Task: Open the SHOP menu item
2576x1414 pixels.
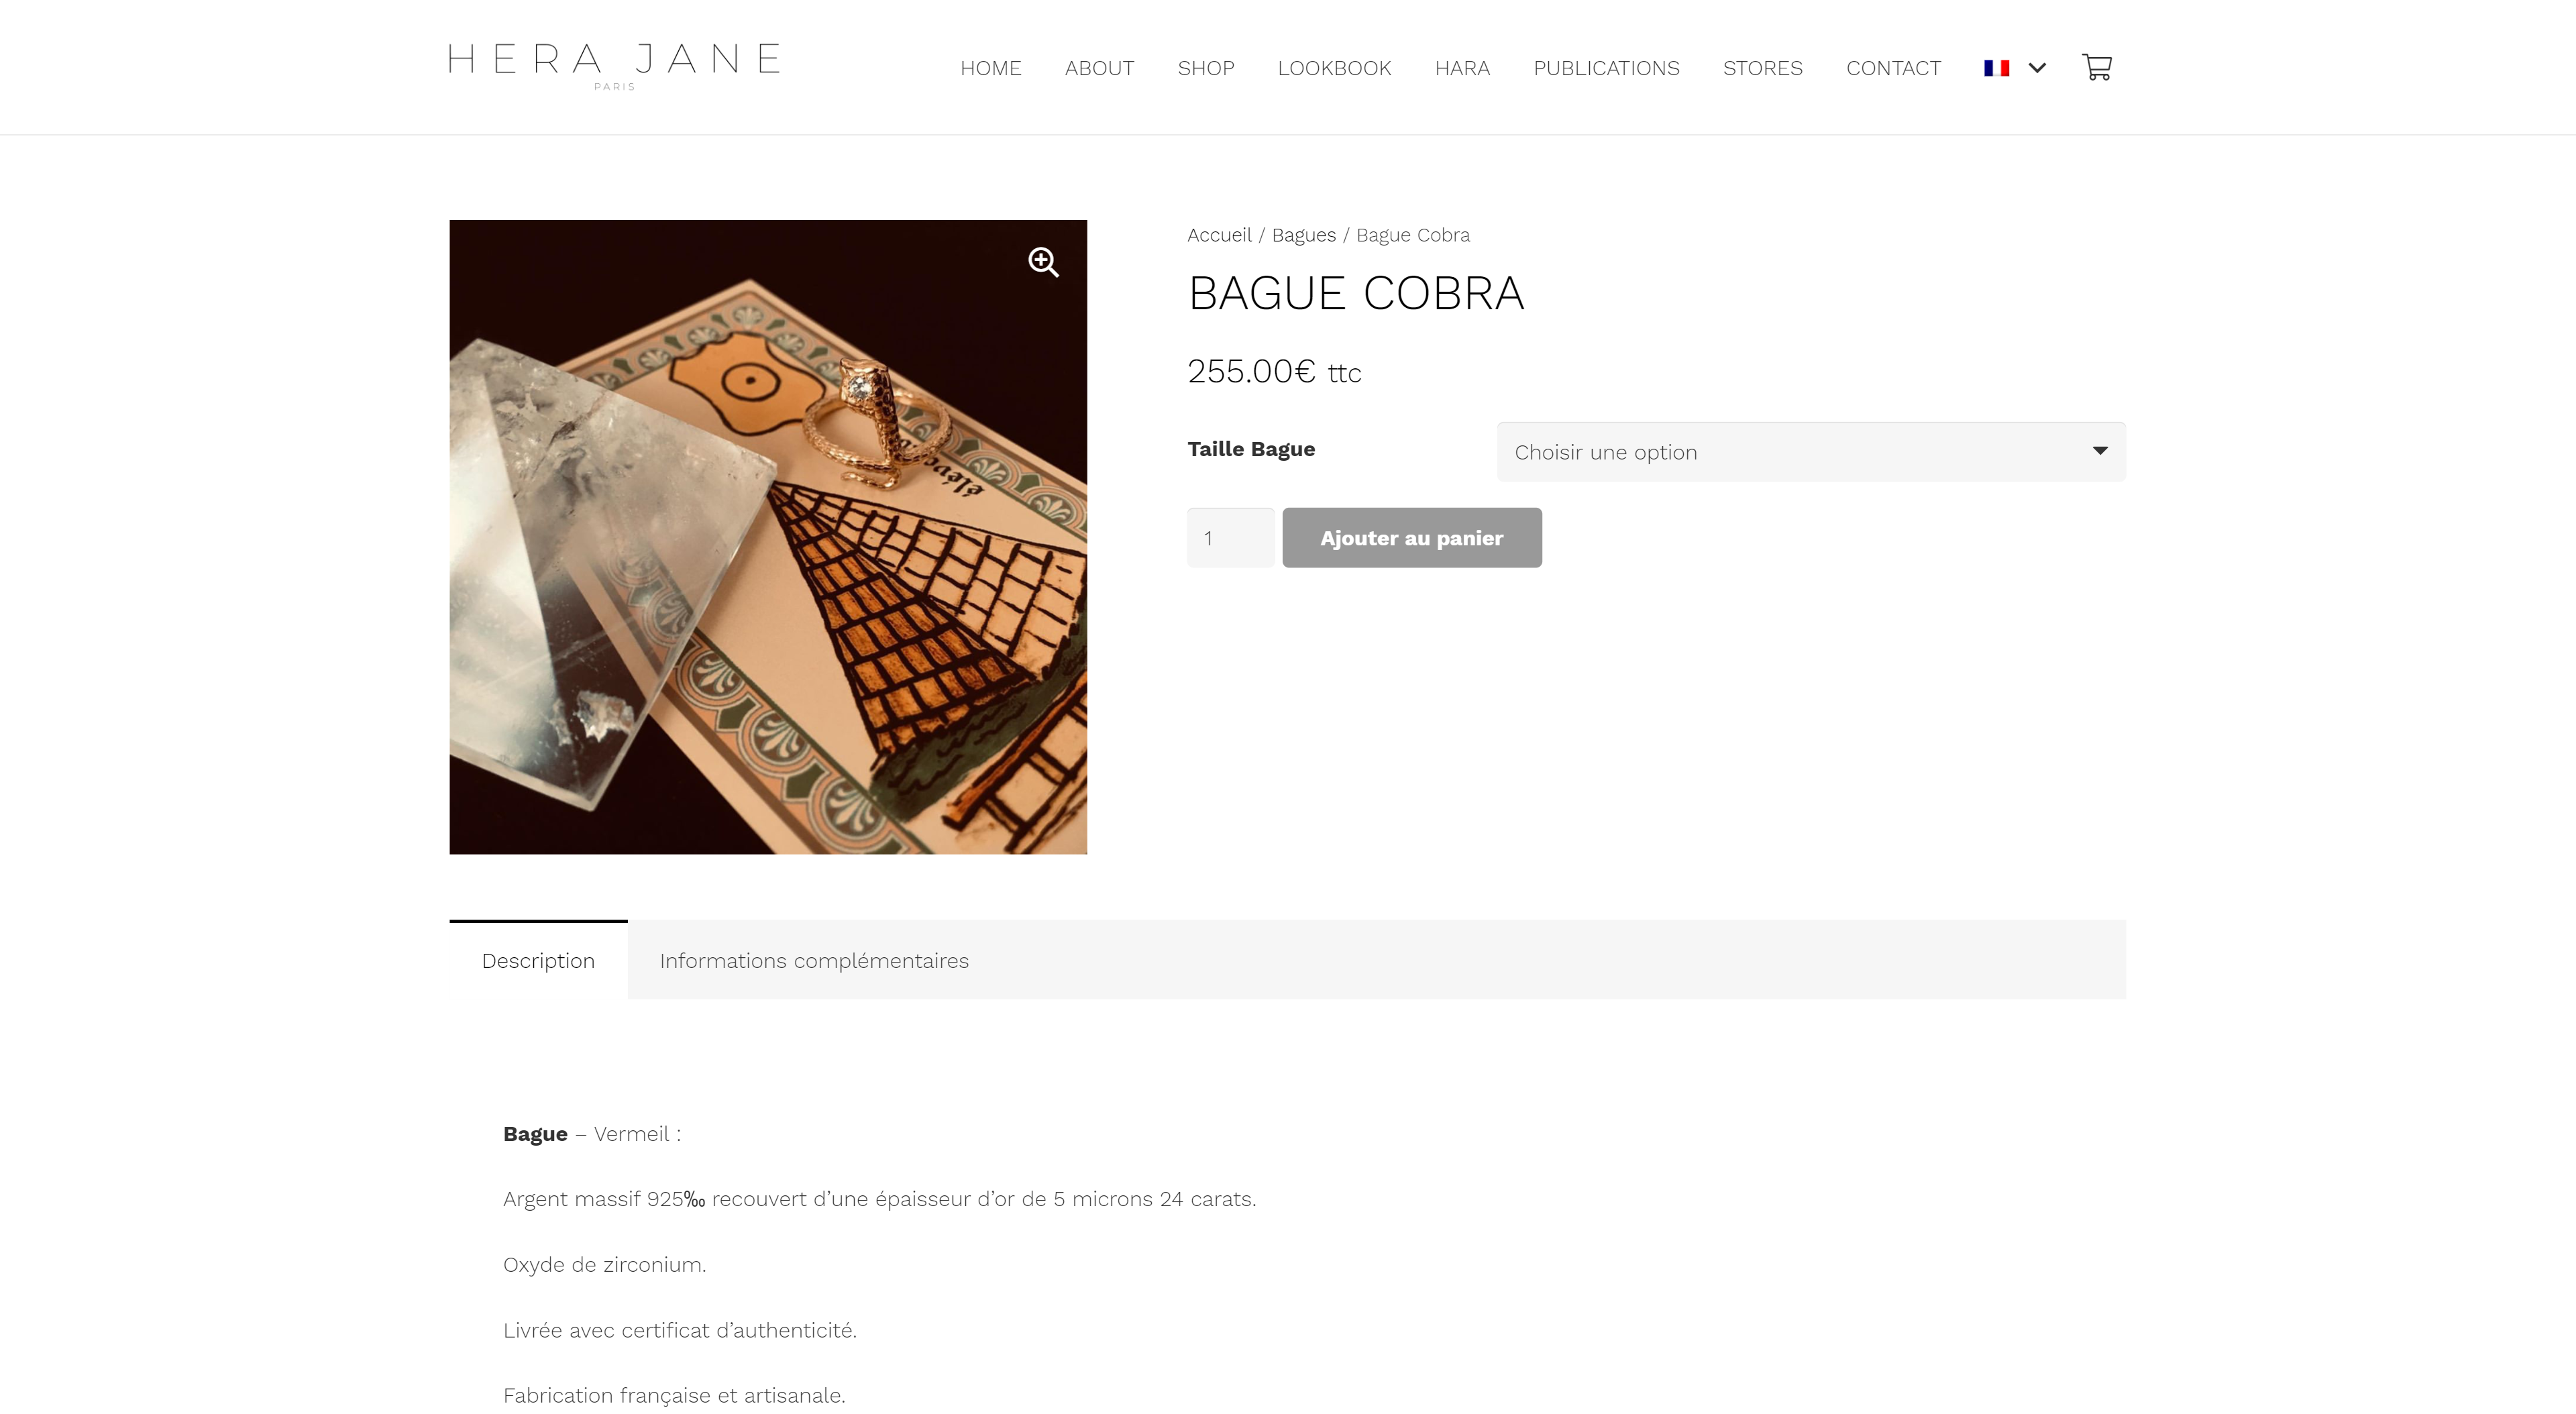Action: [1205, 68]
